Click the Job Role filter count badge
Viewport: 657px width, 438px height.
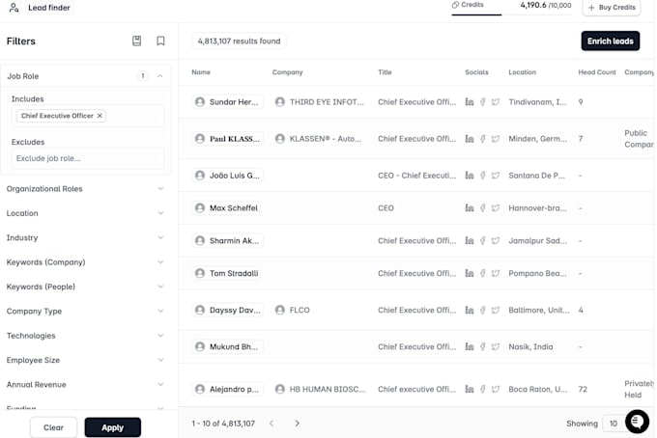click(x=142, y=76)
